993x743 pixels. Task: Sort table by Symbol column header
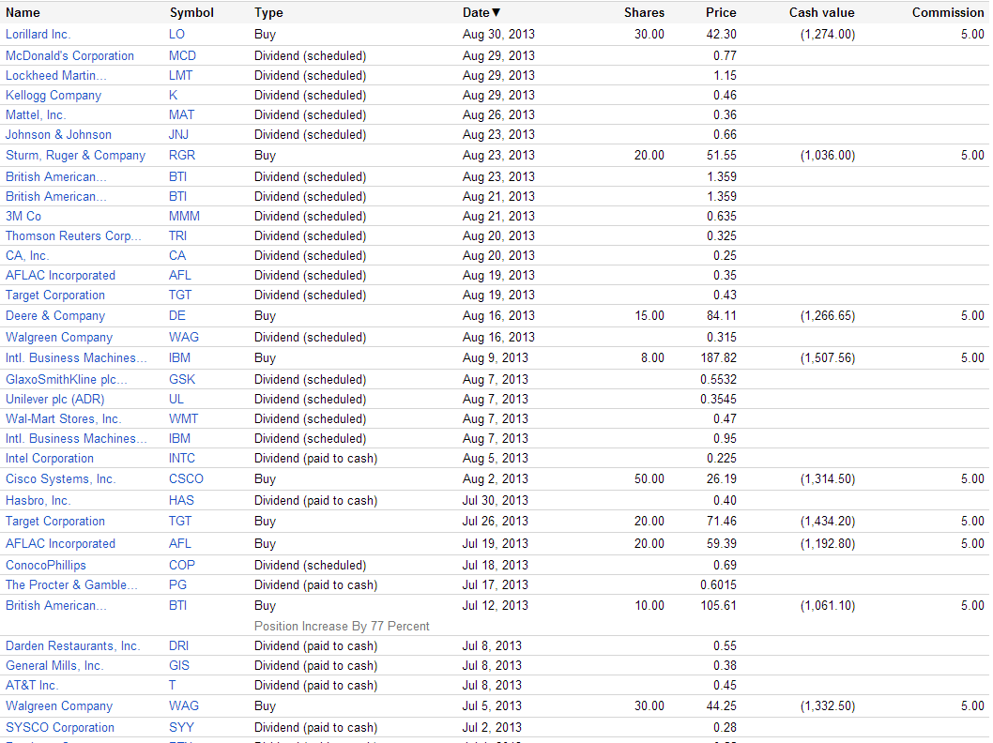point(191,12)
